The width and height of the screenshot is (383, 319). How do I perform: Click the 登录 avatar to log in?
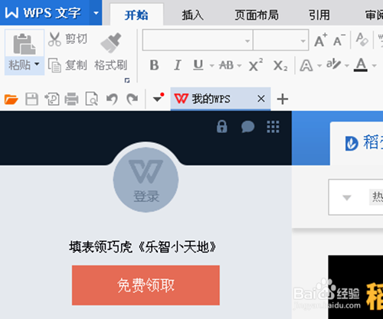(146, 180)
